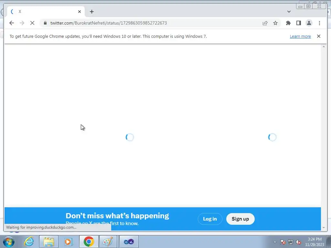The image size is (331, 248).
Task: Open Windows Explorer folder icon
Action: pyautogui.click(x=49, y=242)
